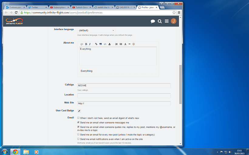Image resolution: width=249 pixels, height=155 pixels.
Task: Open the hamburger menu in site header
Action: (167, 21)
